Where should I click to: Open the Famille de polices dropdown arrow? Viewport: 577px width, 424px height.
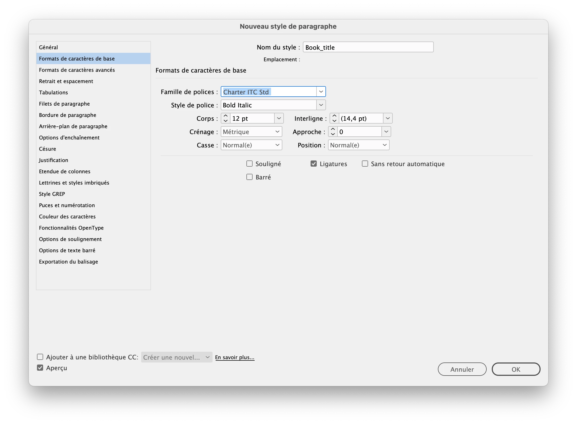click(321, 92)
